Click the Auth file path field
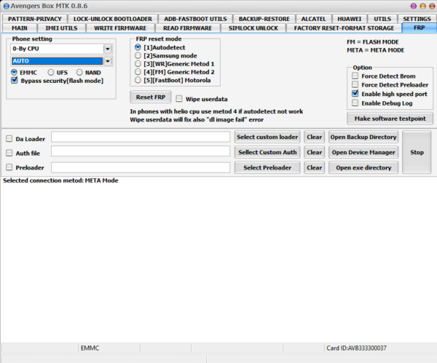Viewport: 437px width, 363px height. (141, 151)
